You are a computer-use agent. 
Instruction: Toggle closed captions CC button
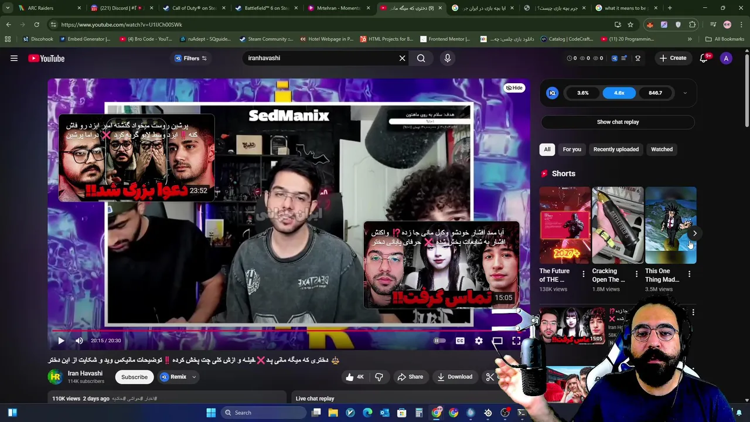460,341
